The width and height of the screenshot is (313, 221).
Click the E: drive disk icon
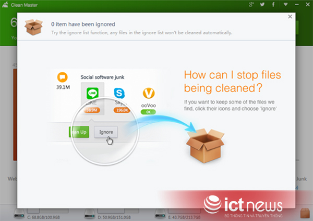tap(160, 214)
